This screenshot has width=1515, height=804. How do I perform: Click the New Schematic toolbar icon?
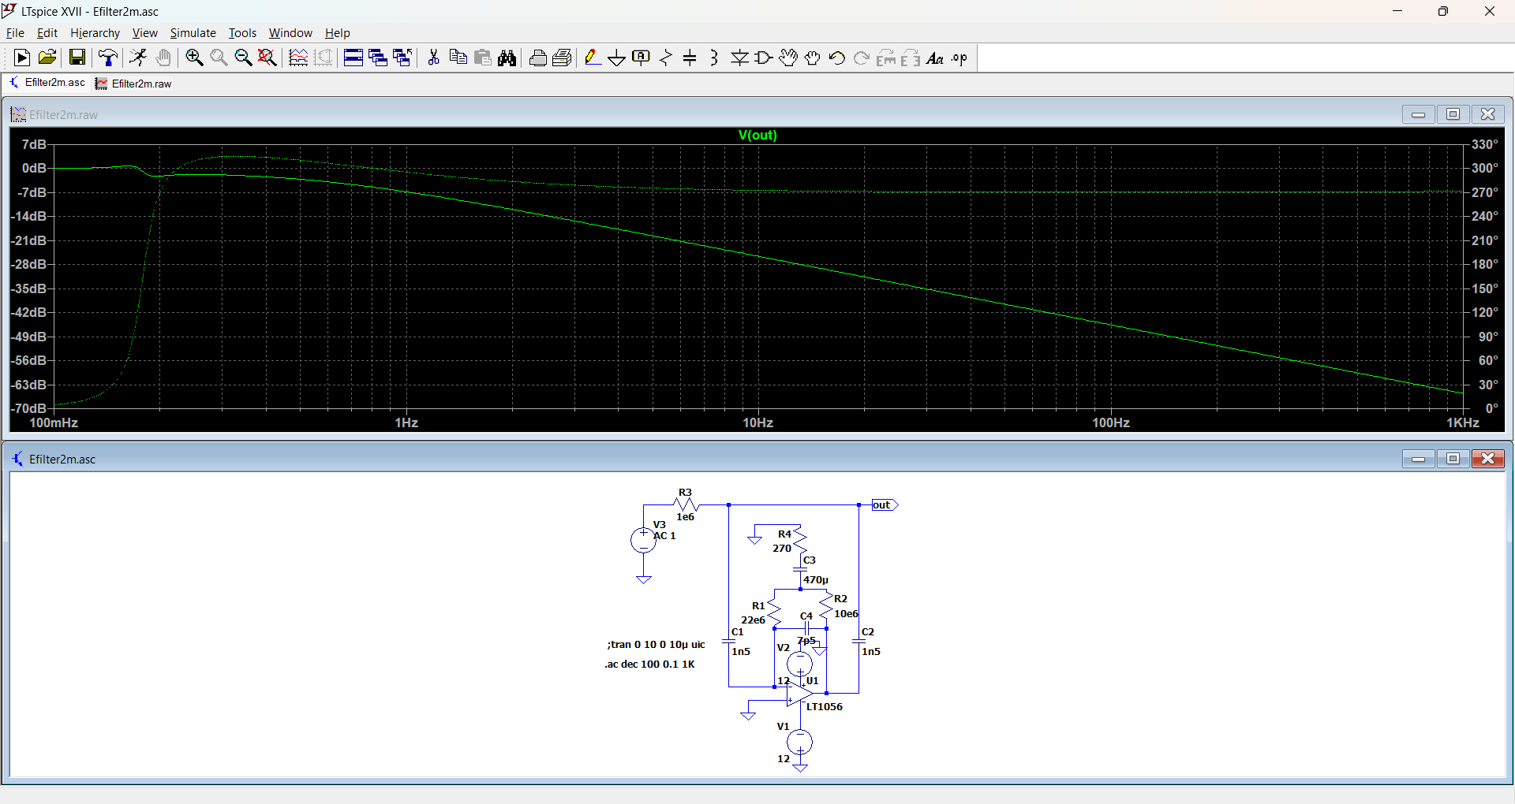[22, 58]
